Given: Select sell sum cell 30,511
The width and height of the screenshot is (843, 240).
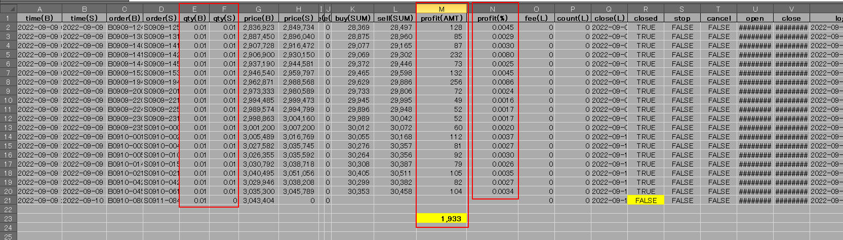Looking at the screenshot, I should (395, 173).
